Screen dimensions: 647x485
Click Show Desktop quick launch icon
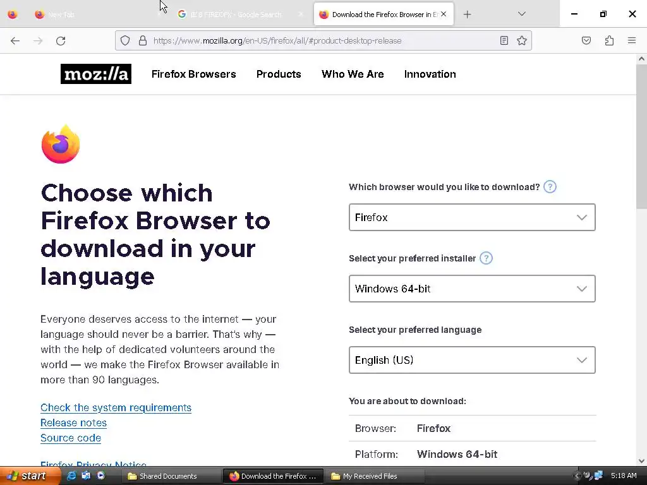(x=86, y=476)
